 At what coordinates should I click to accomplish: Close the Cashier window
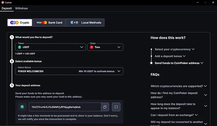(213, 2)
